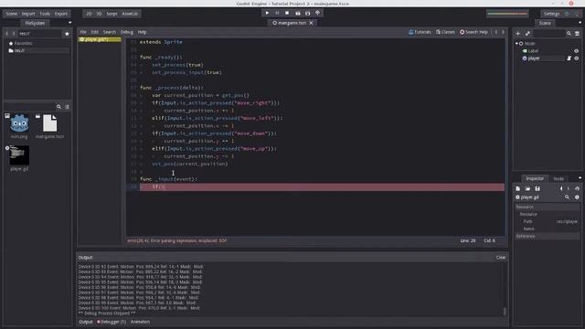
Task: Toggle favorite star in the FileSystem path bar
Action: tap(67, 34)
